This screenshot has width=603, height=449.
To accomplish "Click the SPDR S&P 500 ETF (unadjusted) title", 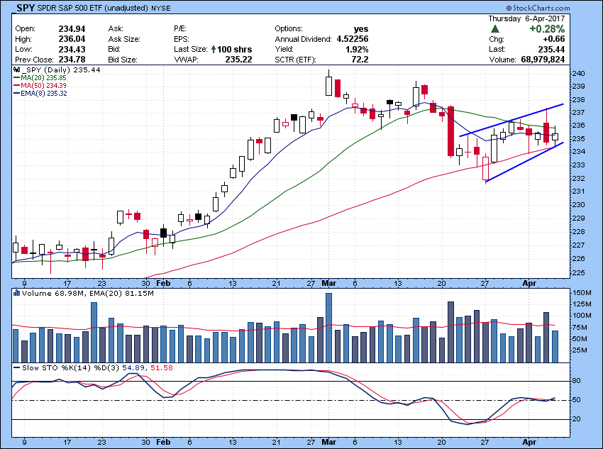I will (93, 8).
